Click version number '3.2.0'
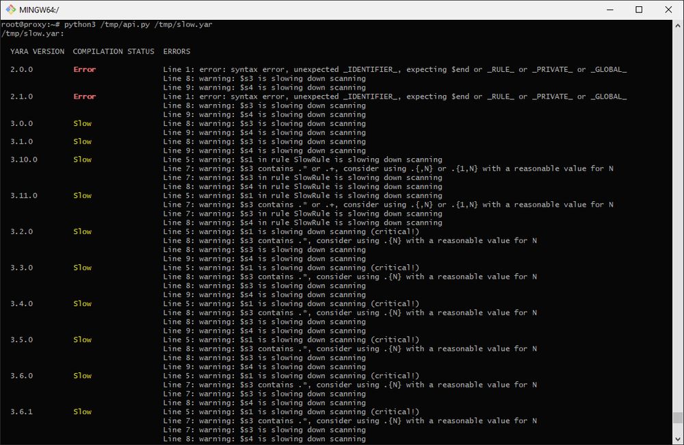Viewport: 684px width, 445px height. click(21, 231)
